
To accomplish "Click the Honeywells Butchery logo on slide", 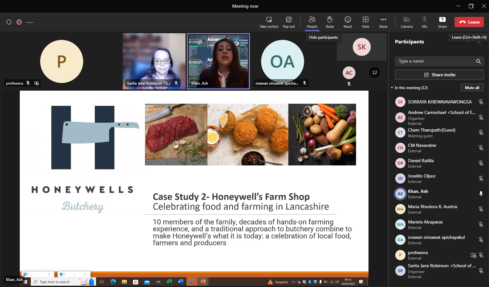I will point(83,158).
